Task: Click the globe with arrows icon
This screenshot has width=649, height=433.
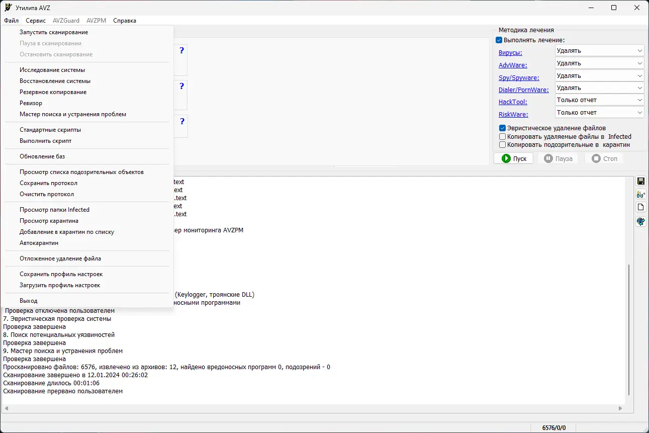Action: tap(640, 221)
